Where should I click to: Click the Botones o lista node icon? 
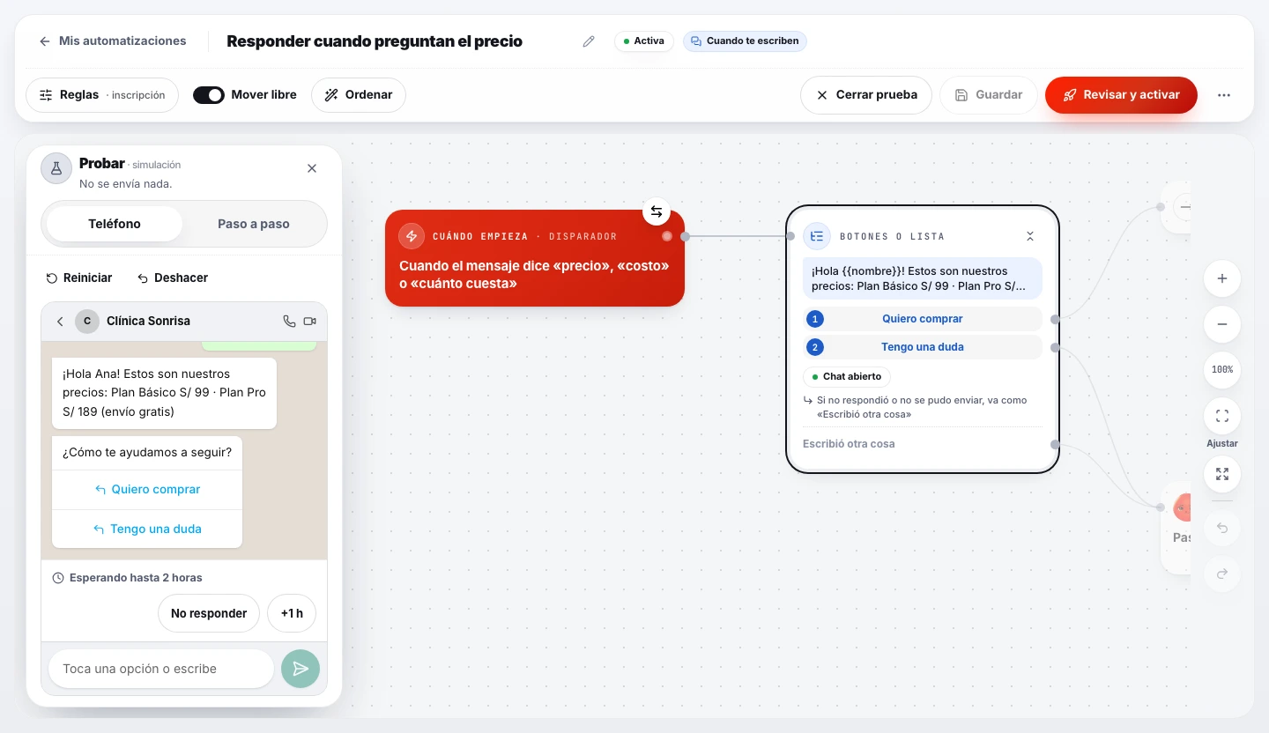[x=817, y=236]
